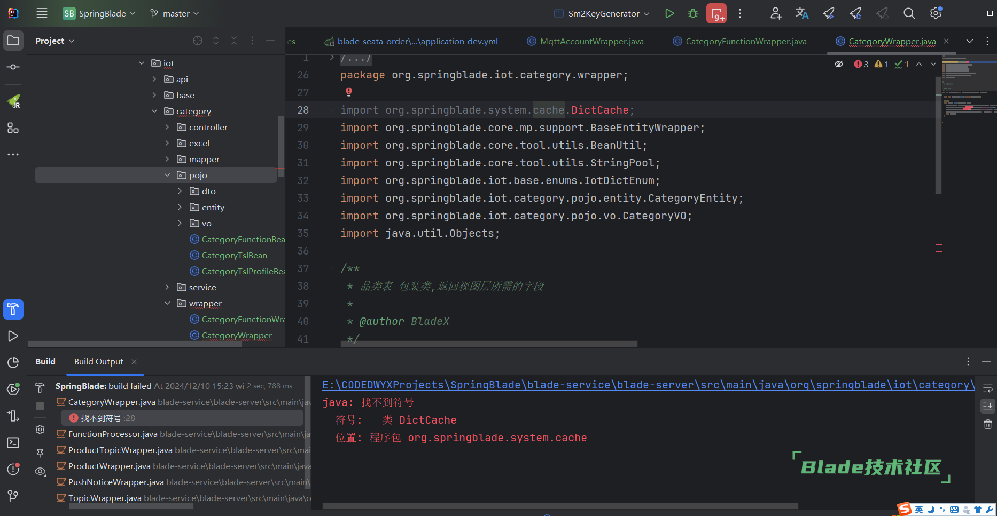Clear build output trash icon
Viewport: 997px width, 516px height.
(988, 424)
